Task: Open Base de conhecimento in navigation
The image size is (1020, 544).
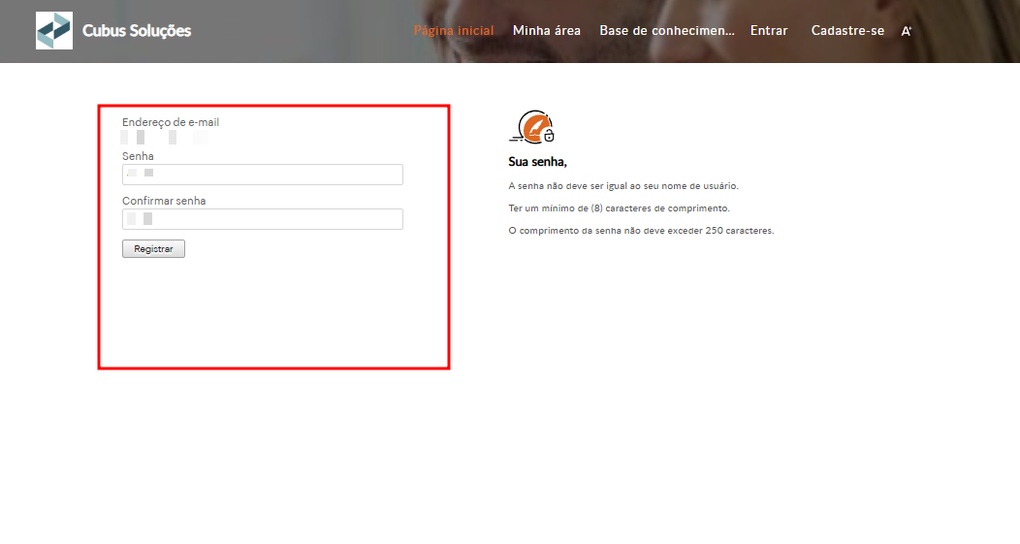Action: click(x=667, y=31)
